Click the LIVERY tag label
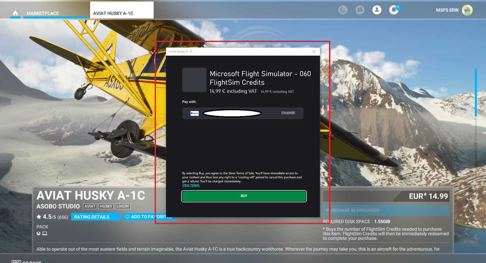The width and height of the screenshot is (486, 263). [123, 206]
